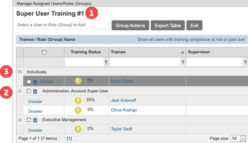Click the Training Status filter box

click(x=84, y=62)
